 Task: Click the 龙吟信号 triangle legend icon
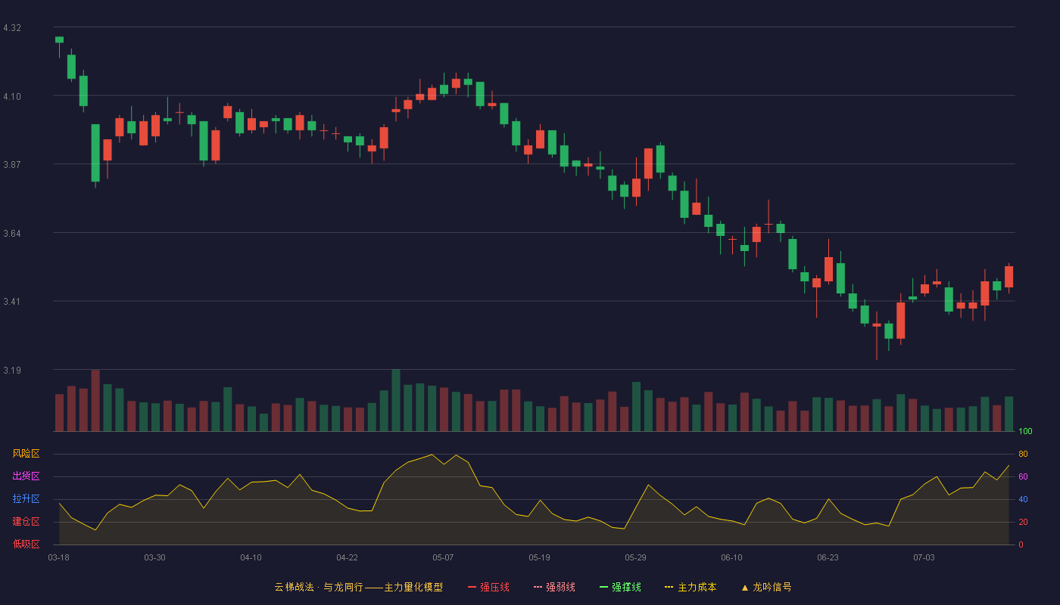[x=745, y=587]
